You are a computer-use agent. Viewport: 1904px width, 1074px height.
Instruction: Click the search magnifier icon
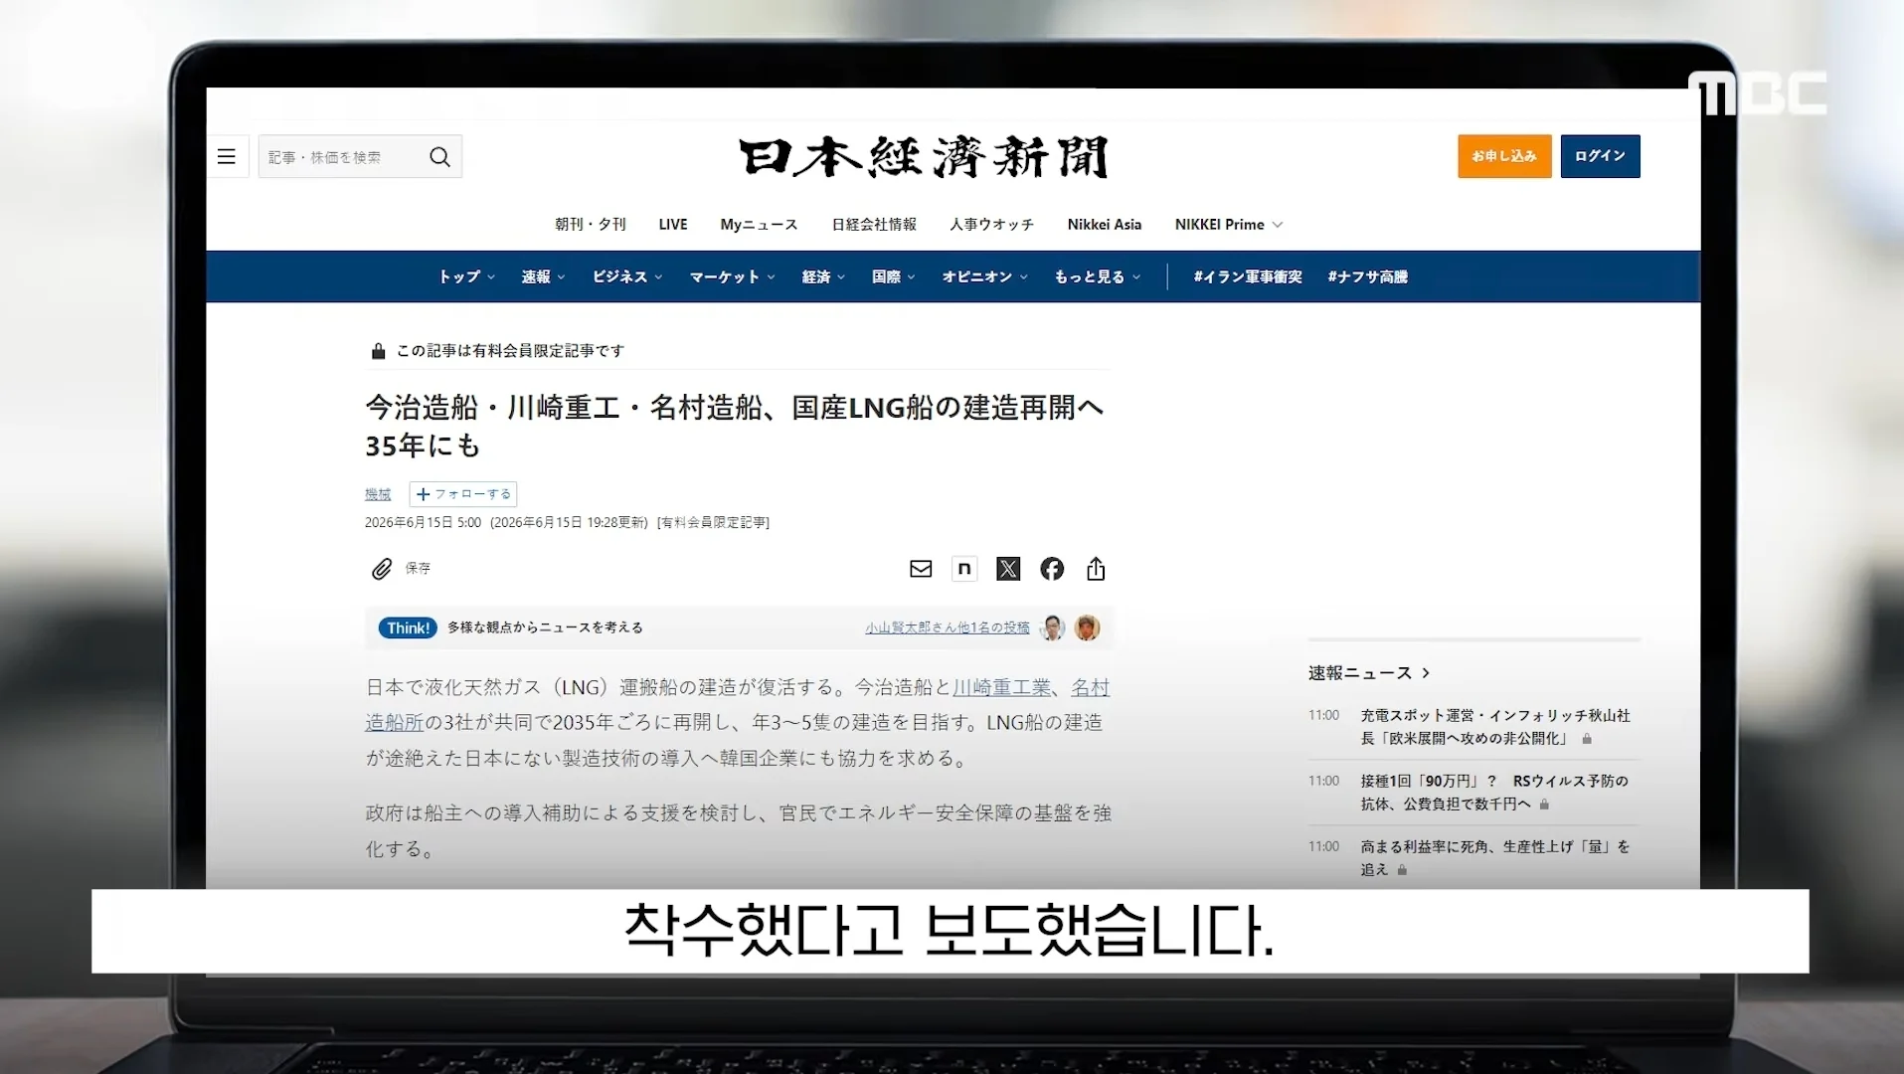439,157
